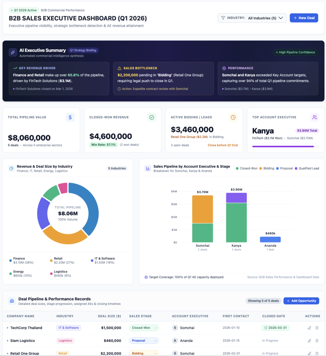326x356 pixels.
Task: Click the Showing 5 of 5 deals badge
Action: (264, 301)
